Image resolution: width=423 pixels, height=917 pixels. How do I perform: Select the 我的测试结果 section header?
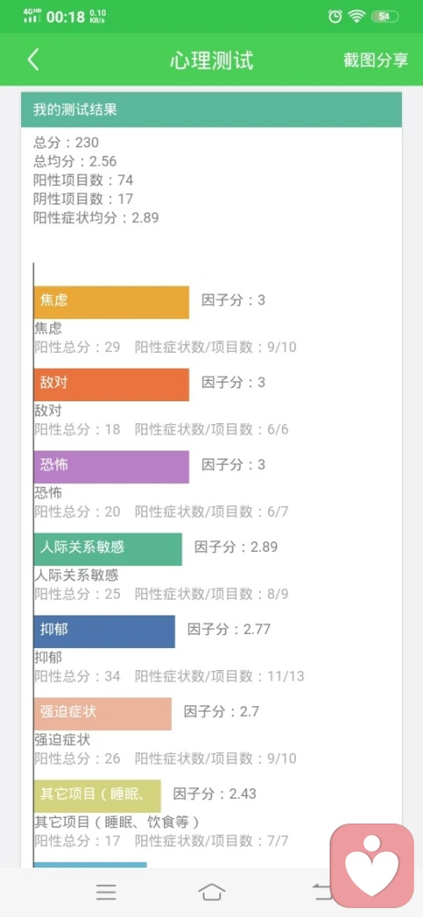(x=211, y=109)
